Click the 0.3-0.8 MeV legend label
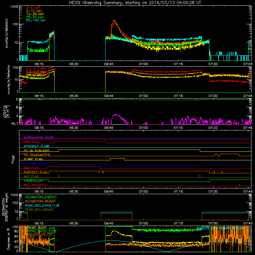Viewport: 255px width, 255px height. point(36,72)
